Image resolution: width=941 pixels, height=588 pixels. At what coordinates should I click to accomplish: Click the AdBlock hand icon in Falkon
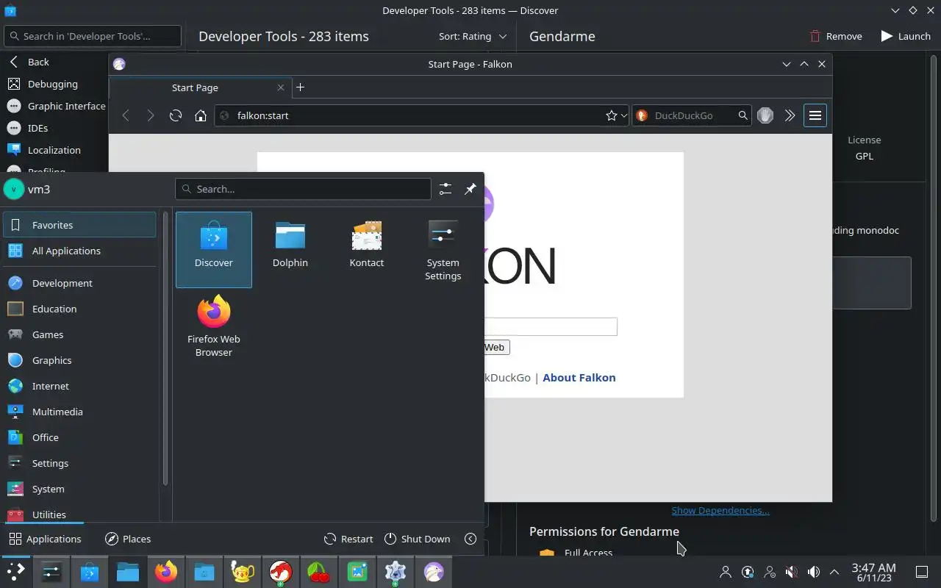[x=765, y=115]
